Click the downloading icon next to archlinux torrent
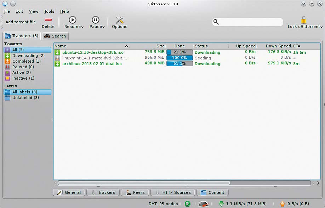This screenshot has height=208, width=325. 57,64
